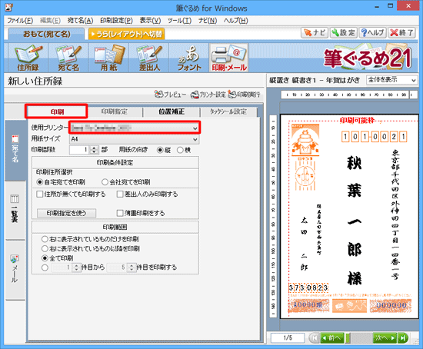Screen dimensions: 423x349
Task: Switch to the 印刷 tab
Action: (57, 111)
